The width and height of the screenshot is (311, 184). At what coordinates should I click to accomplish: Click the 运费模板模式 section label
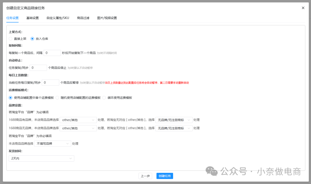[18, 90]
